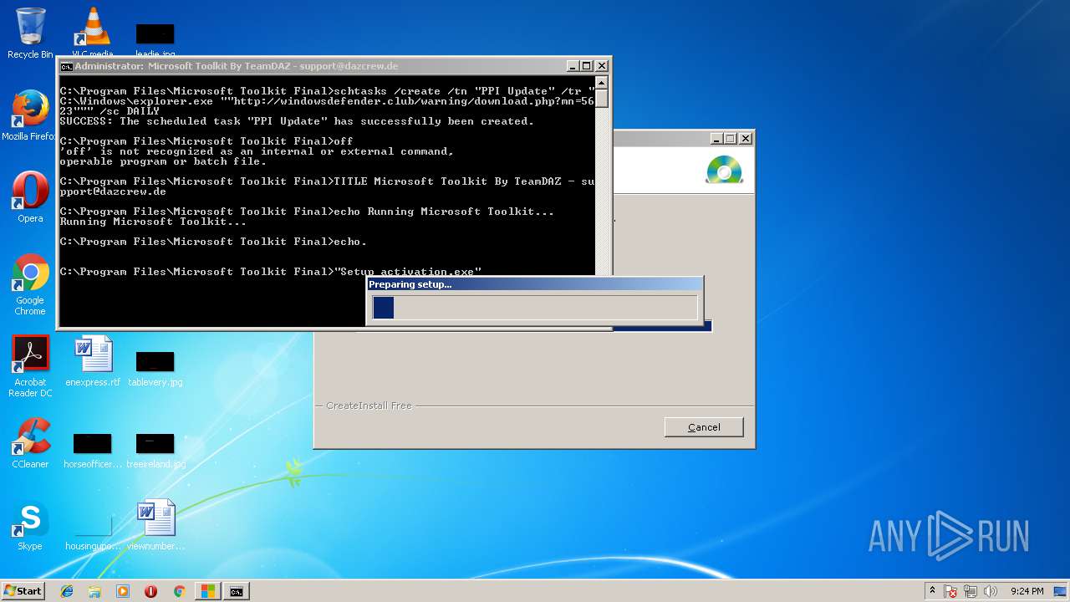Viewport: 1070px width, 602px height.
Task: Click the command prompt vertical scrollbar thumb
Action: [601, 98]
